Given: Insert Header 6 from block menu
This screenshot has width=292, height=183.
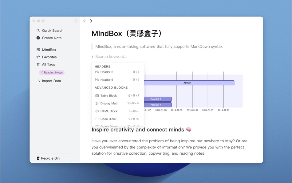Looking at the screenshot, I should point(118,79).
